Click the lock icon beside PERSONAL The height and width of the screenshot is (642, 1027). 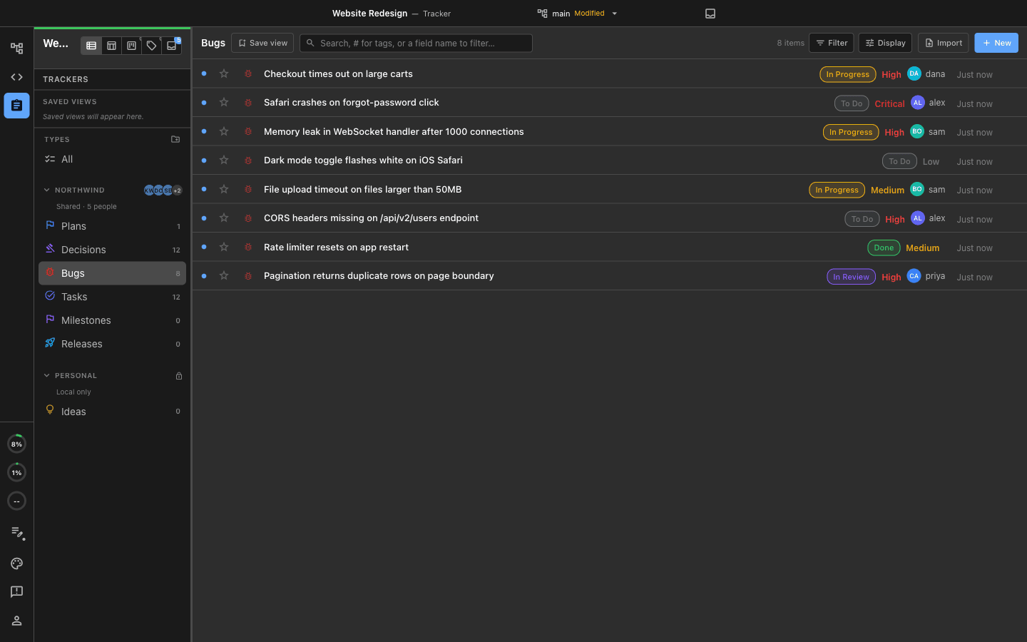(x=179, y=376)
